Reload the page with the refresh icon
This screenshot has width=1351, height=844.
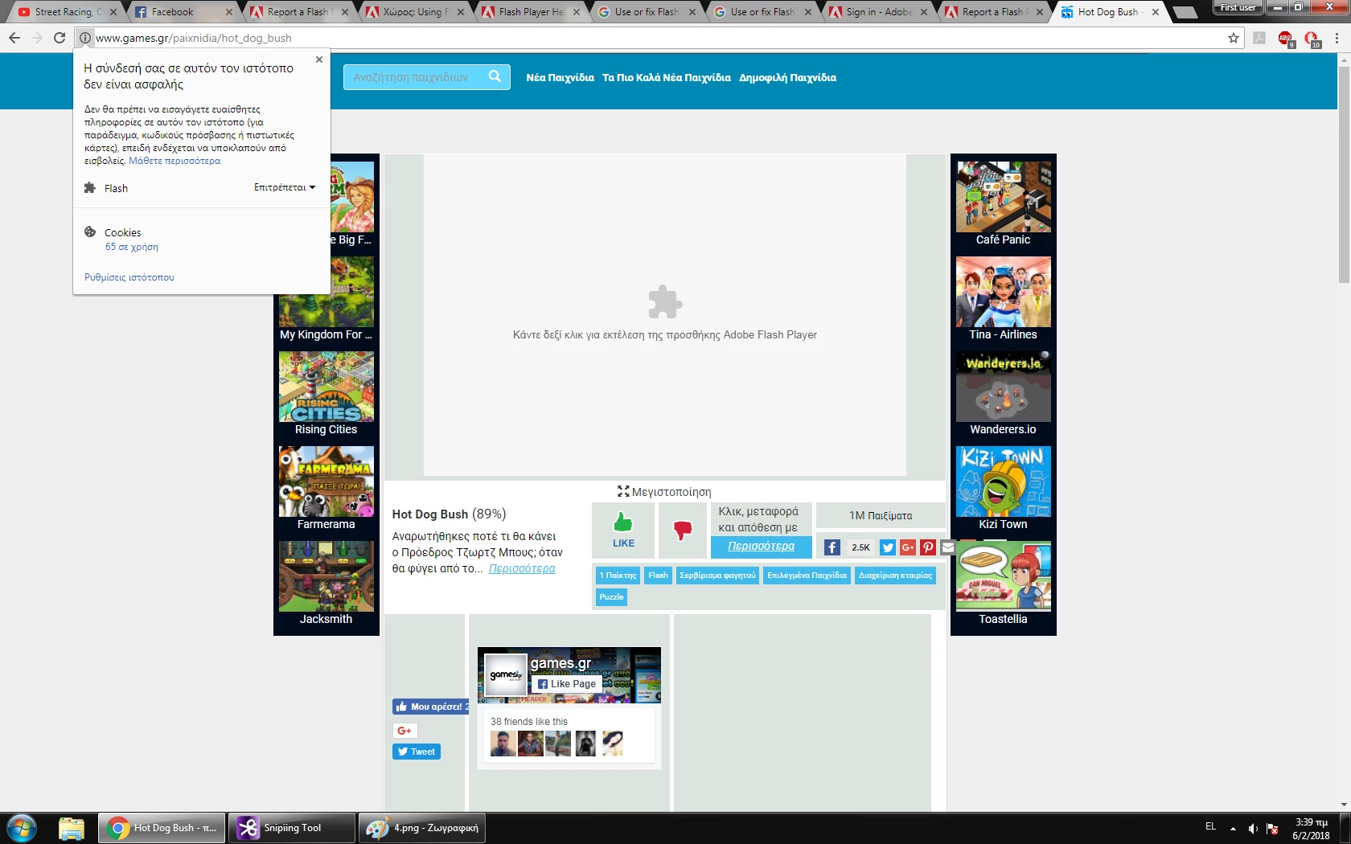pos(60,38)
